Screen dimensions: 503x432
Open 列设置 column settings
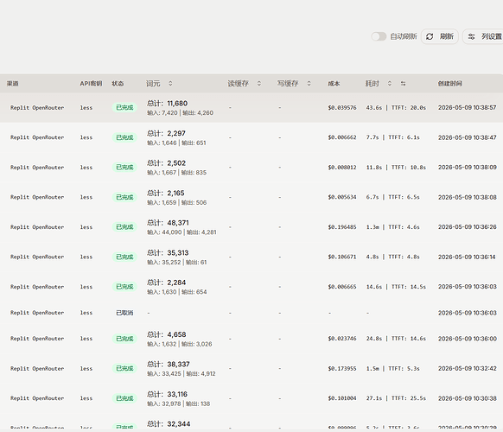pyautogui.click(x=483, y=36)
